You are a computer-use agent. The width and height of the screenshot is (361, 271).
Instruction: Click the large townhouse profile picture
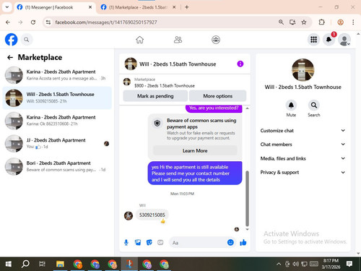(x=303, y=70)
